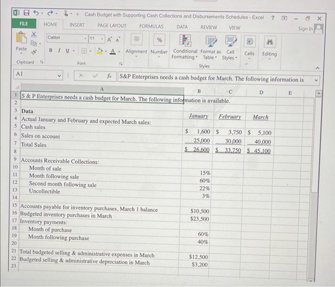Open the Fill Color dropdown arrow
335x287 pixels.
[106, 51]
